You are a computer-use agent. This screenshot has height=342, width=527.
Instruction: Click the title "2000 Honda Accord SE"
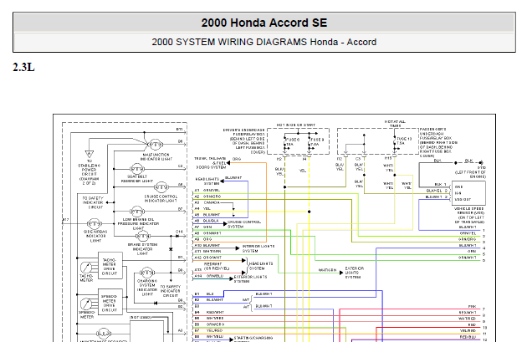pyautogui.click(x=264, y=23)
